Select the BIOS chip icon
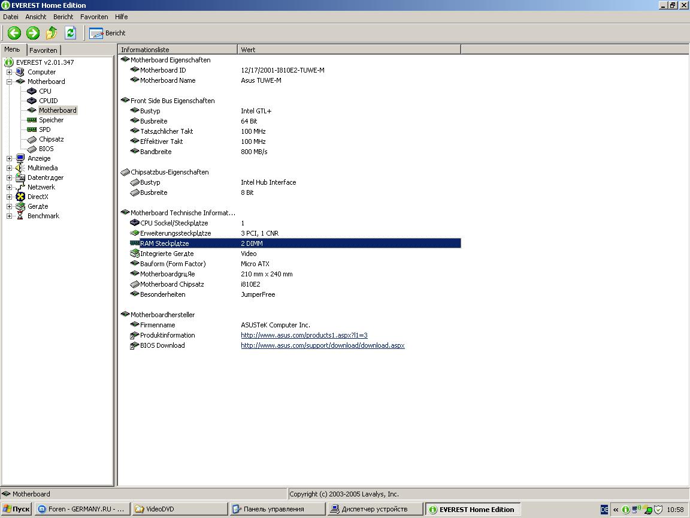 pos(32,149)
